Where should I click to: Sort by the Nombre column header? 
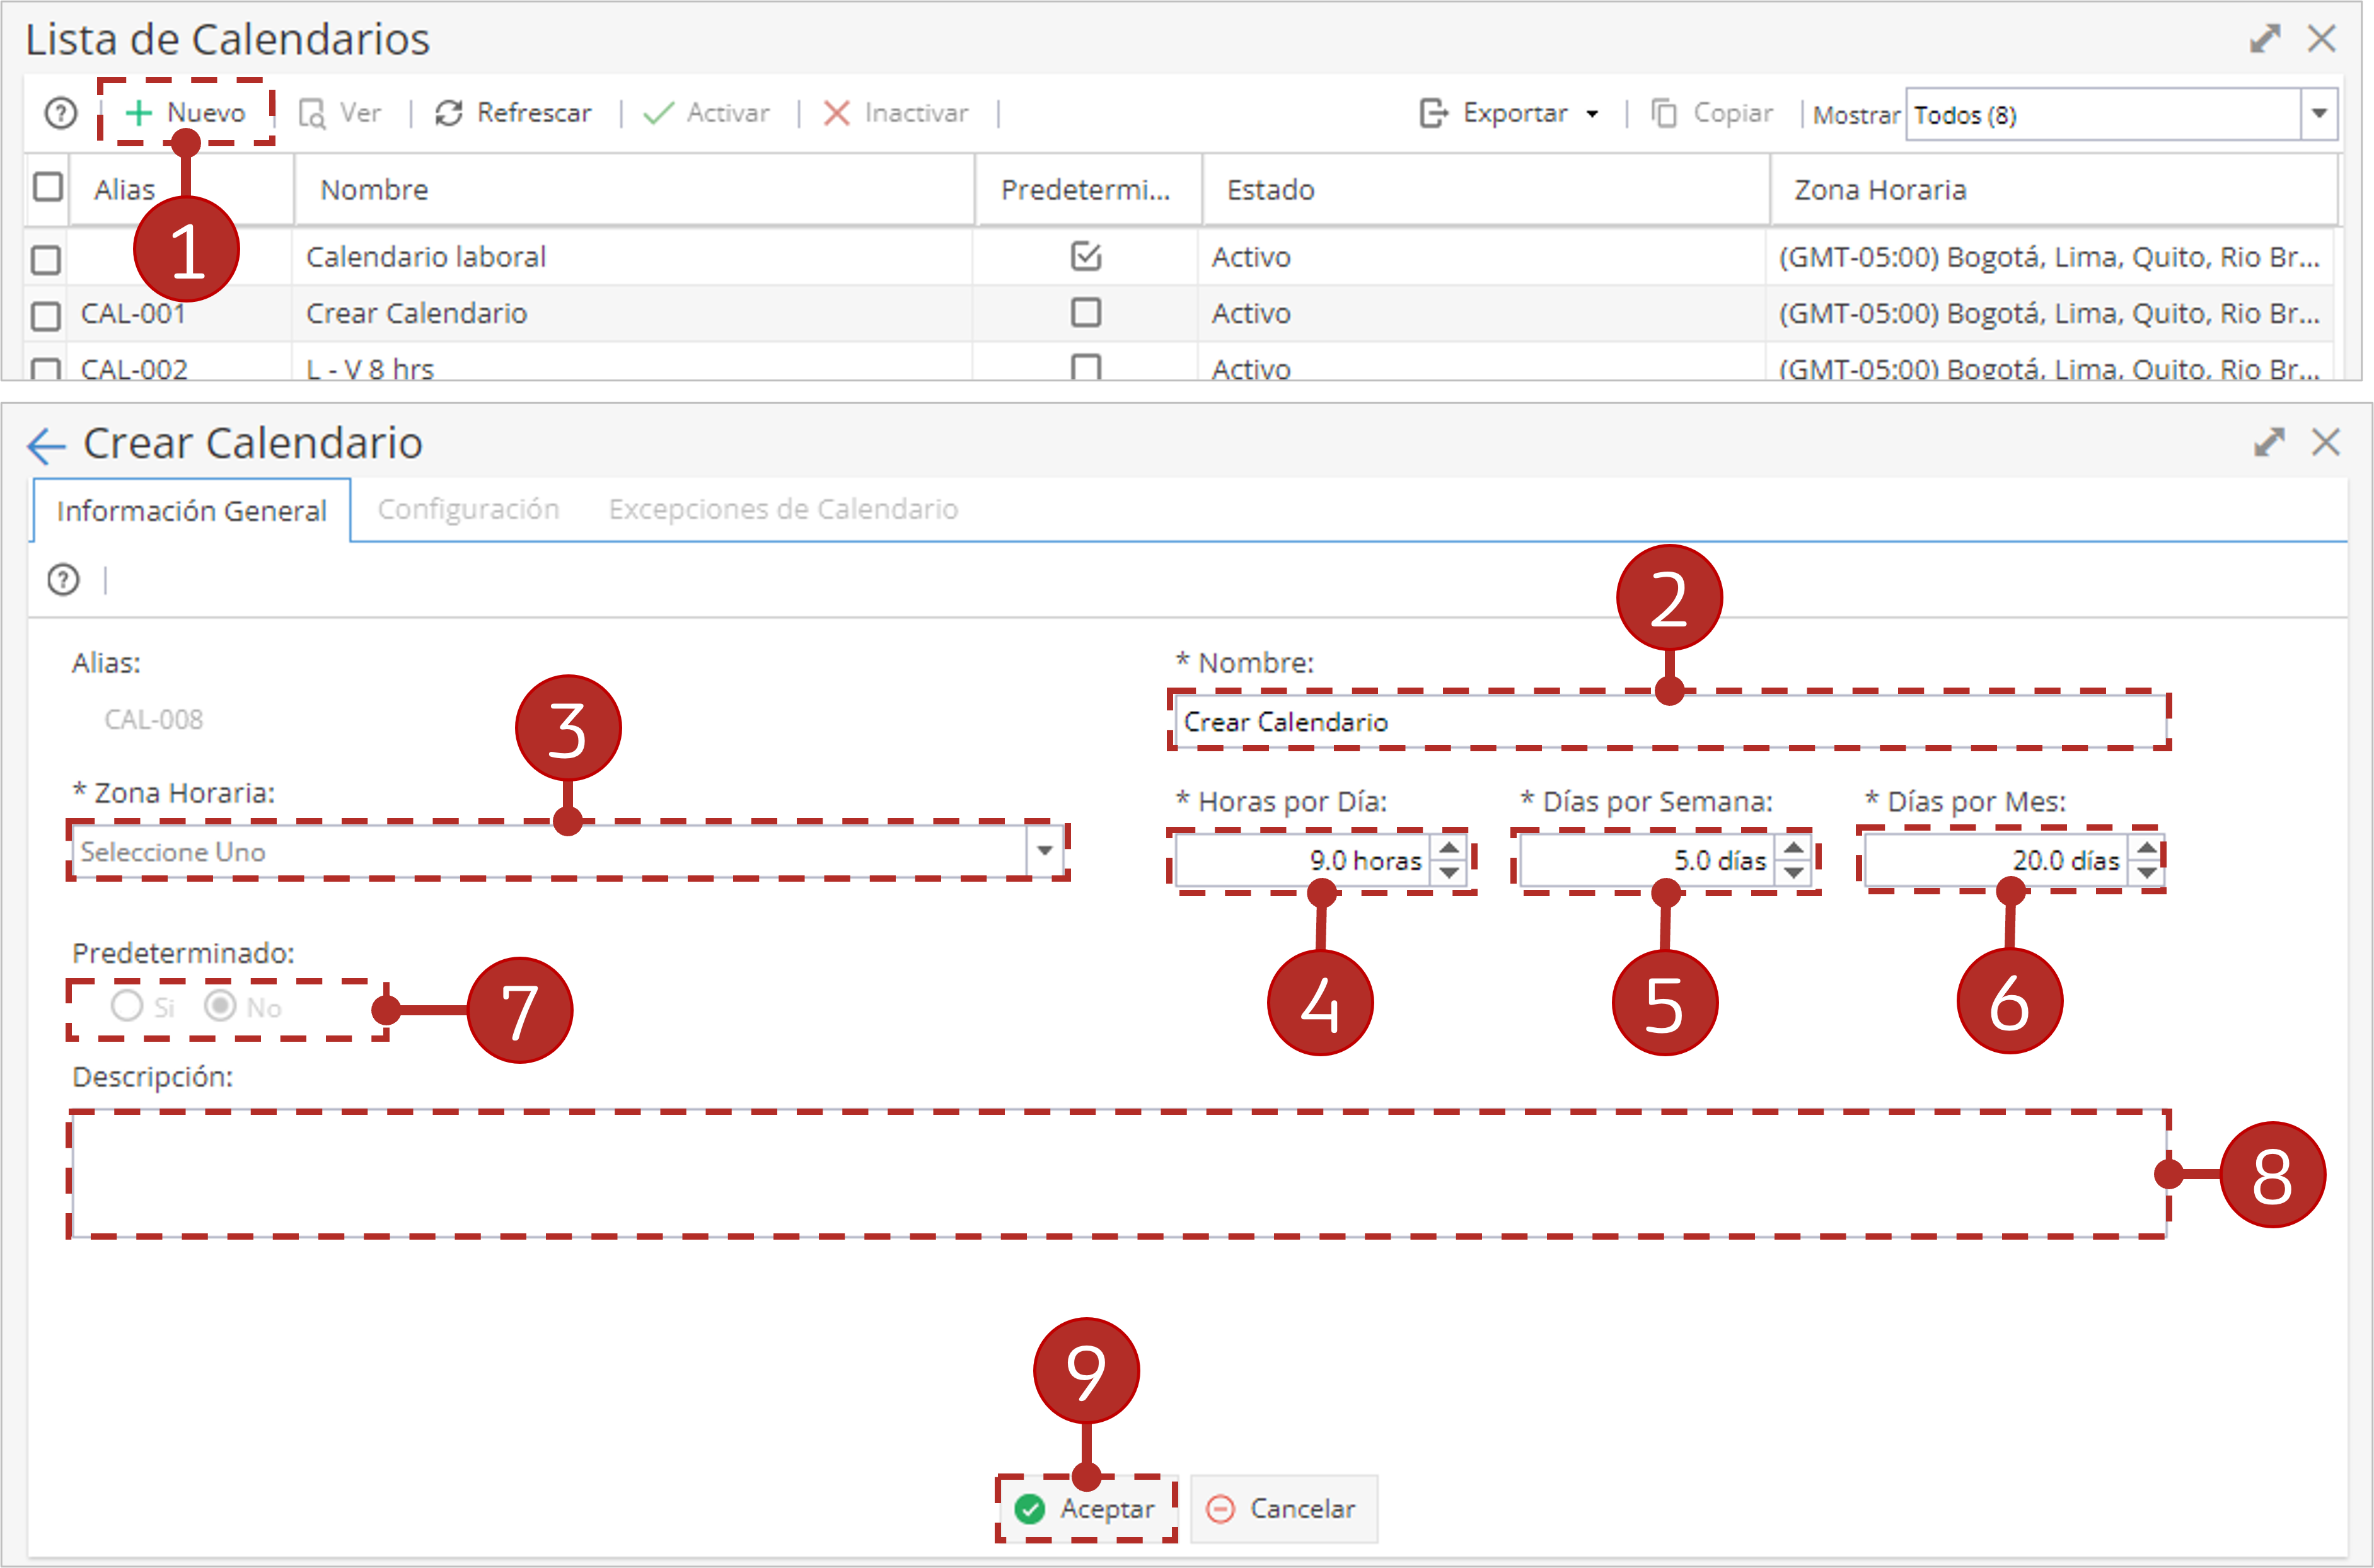point(634,189)
